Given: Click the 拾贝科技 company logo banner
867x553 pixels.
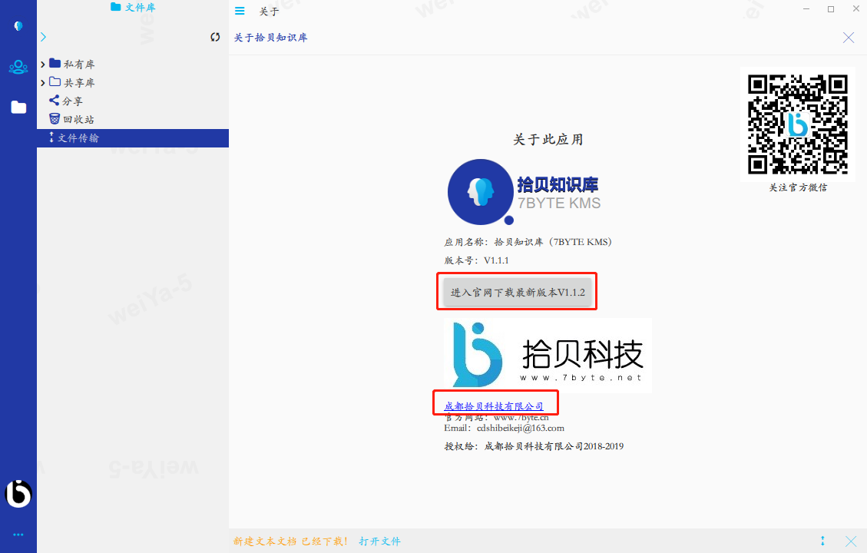Looking at the screenshot, I should (x=548, y=355).
